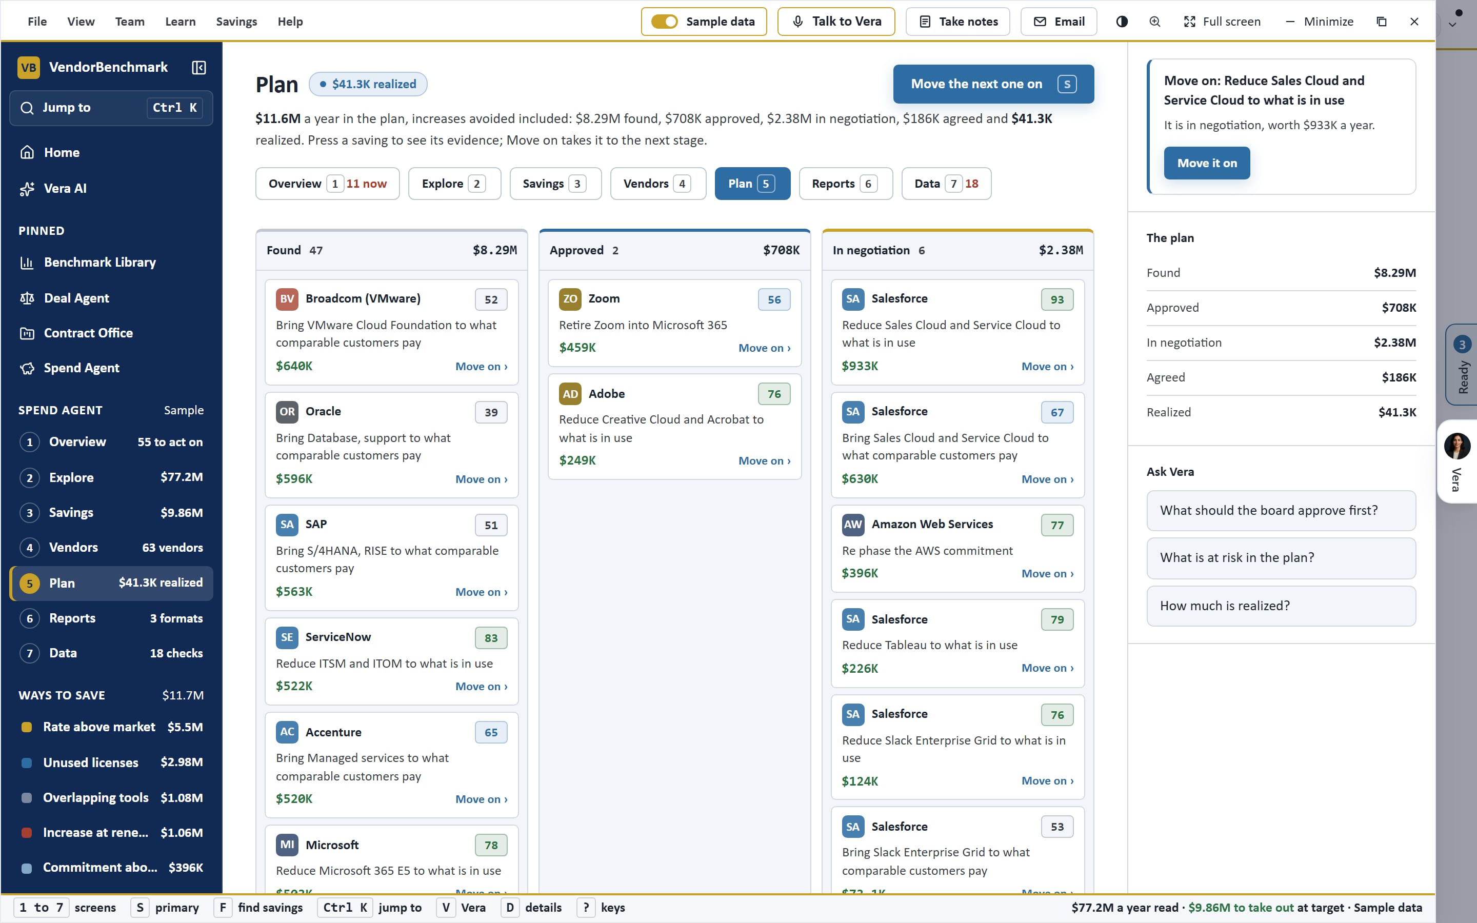This screenshot has width=1477, height=923.
Task: Click the ServiceNow score 83 badge
Action: 491,638
